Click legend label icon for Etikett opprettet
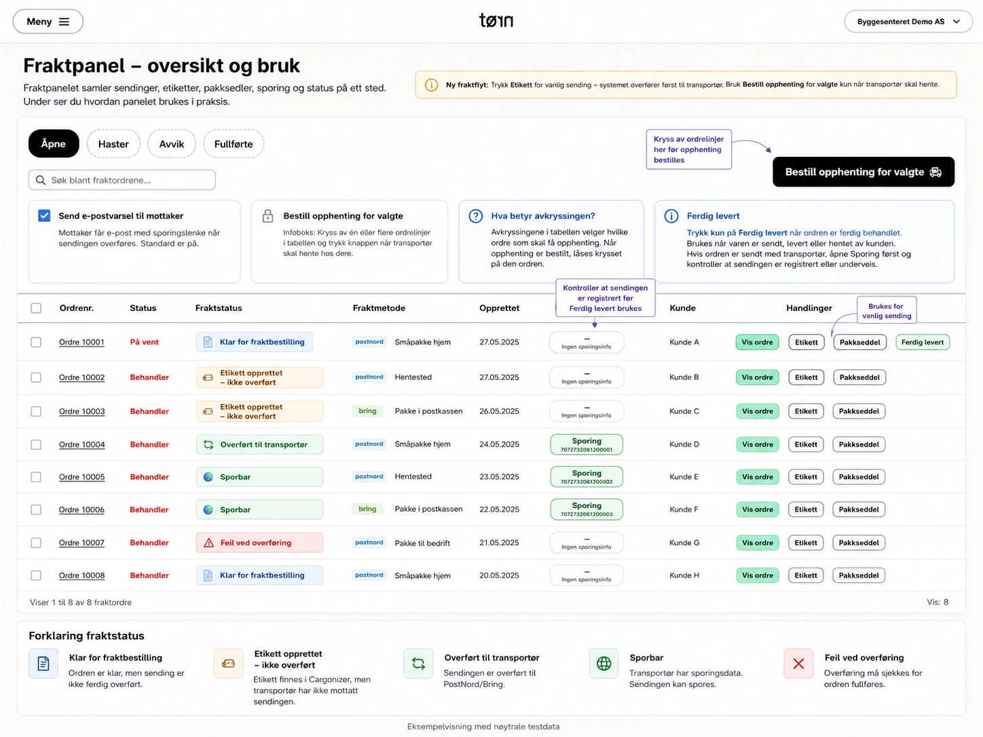Image resolution: width=983 pixels, height=737 pixels. click(x=228, y=664)
